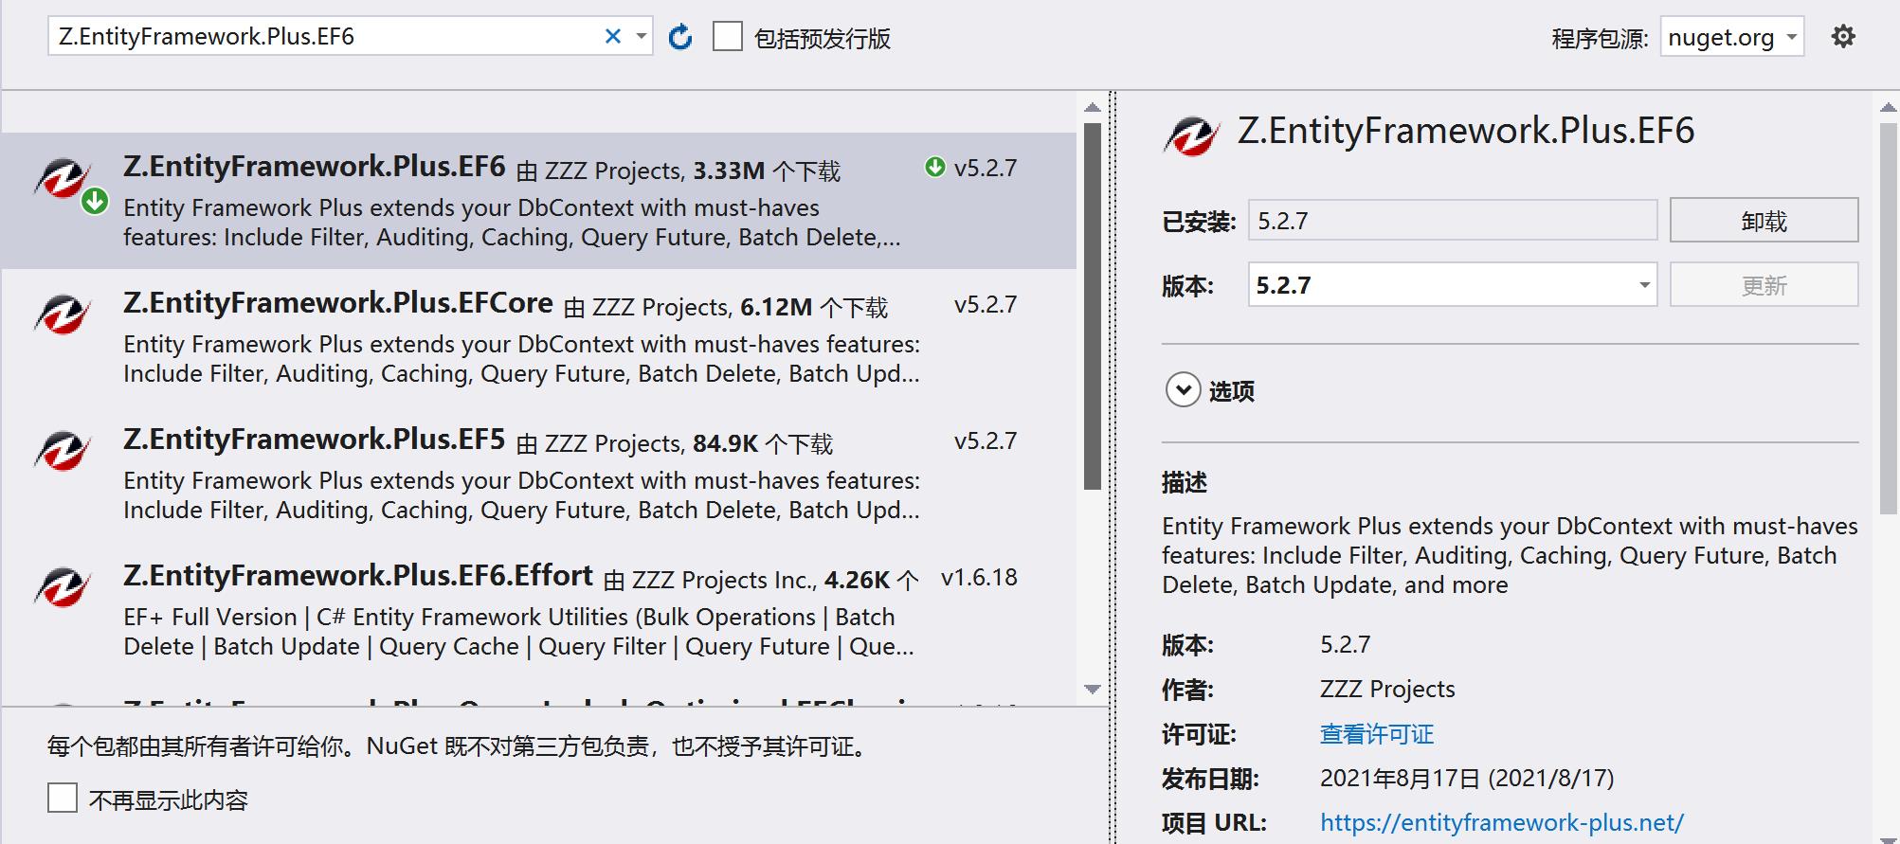Click the package list scroll down arrow
The image size is (1900, 844).
tap(1092, 689)
